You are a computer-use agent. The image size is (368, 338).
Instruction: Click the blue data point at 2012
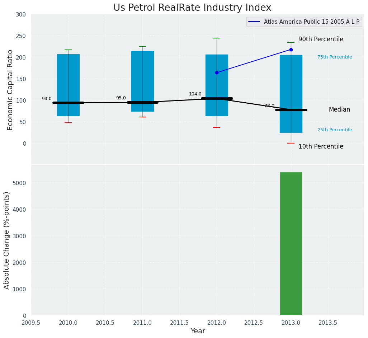(x=217, y=72)
